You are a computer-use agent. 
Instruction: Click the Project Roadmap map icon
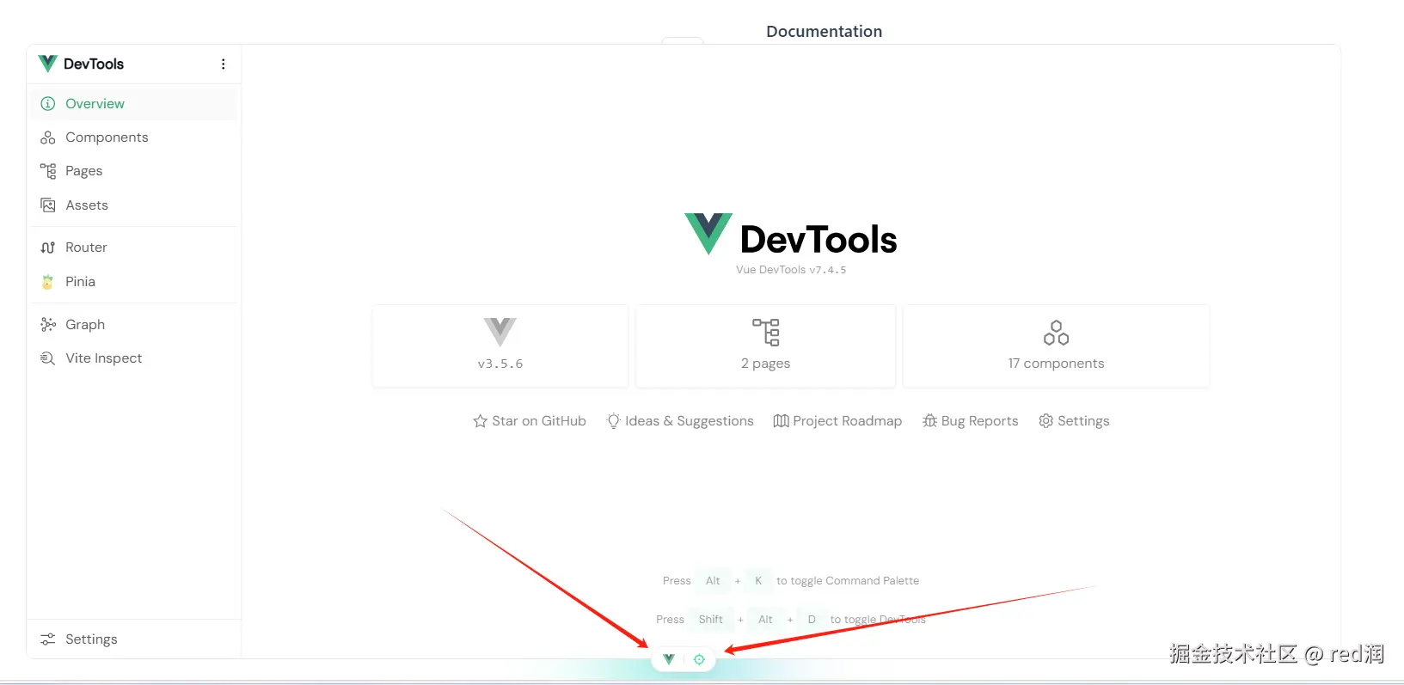tap(781, 421)
